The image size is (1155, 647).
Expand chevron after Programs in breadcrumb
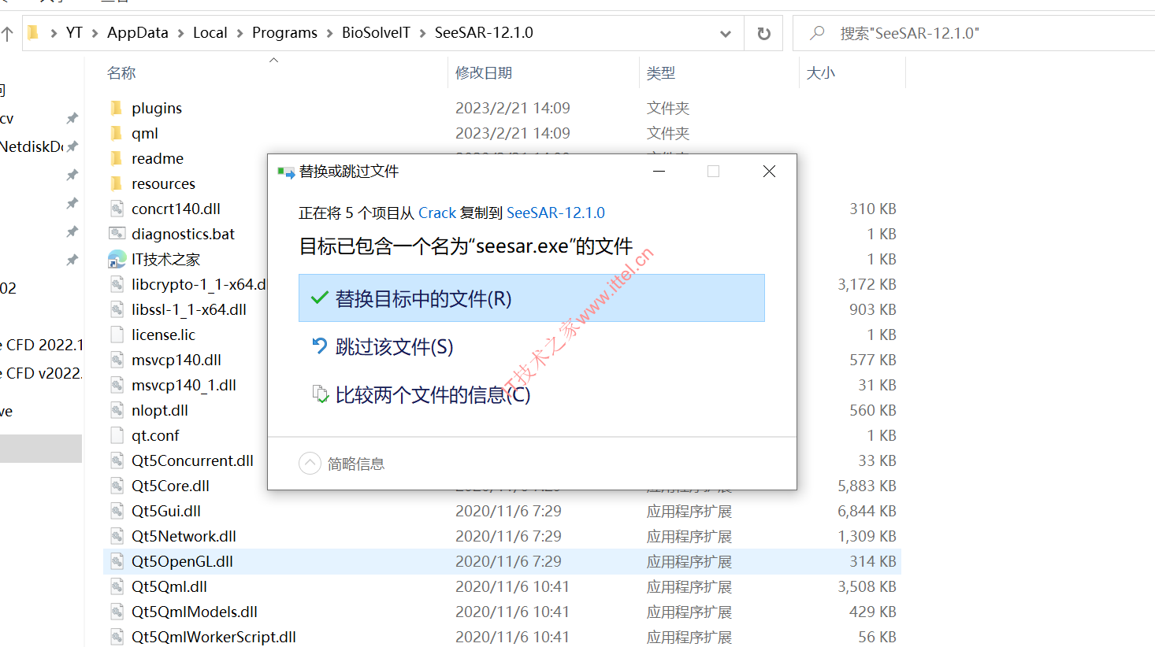tap(329, 33)
